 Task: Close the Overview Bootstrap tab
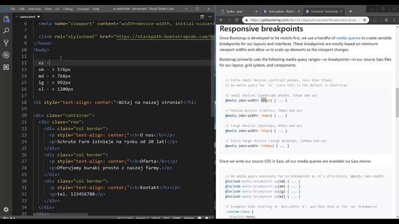[341, 11]
